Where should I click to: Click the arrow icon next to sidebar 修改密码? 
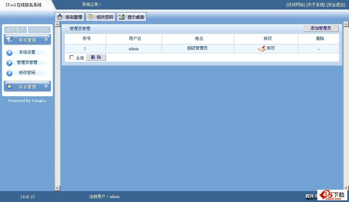click(9, 73)
